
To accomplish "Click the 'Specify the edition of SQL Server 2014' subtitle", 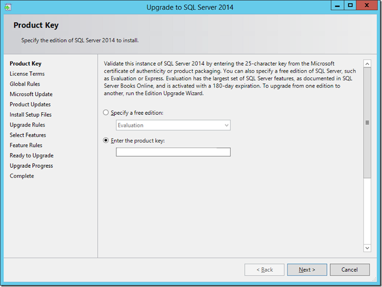I will point(80,41).
